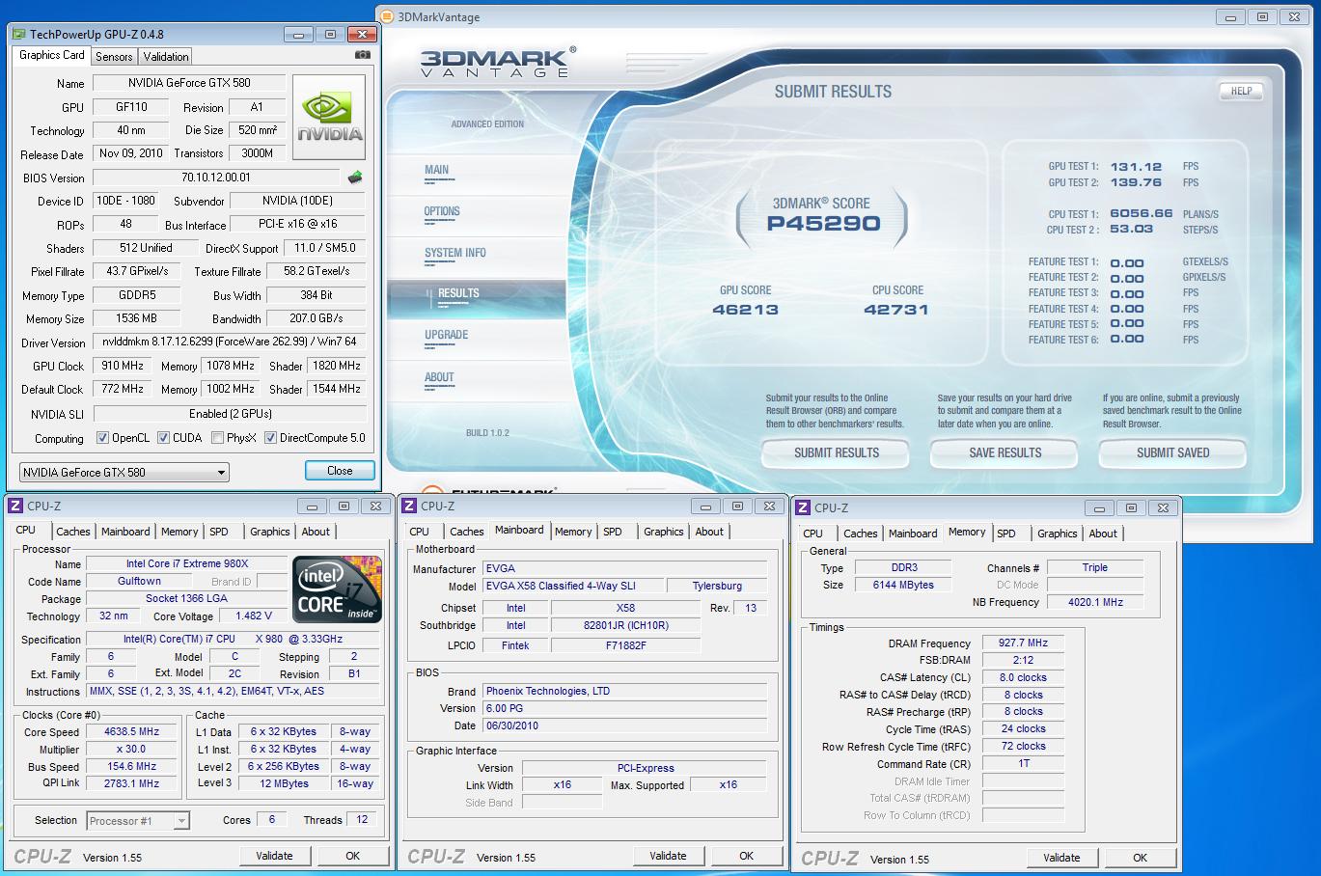Click the Core Speed value 4638.5 MHz
This screenshot has width=1321, height=876.
click(x=132, y=732)
